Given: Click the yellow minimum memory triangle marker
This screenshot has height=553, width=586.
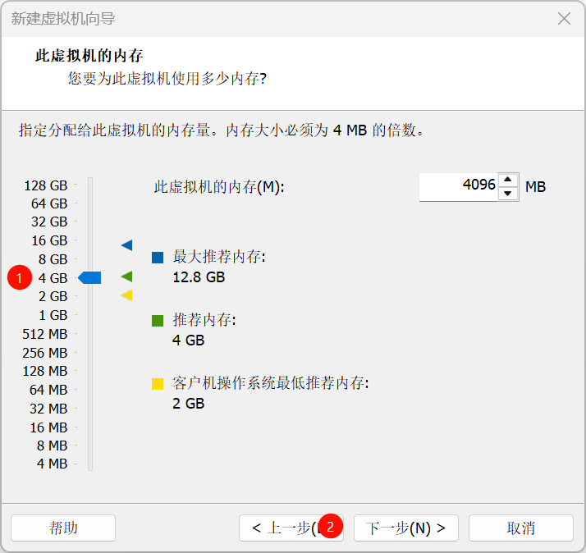Looking at the screenshot, I should click(x=126, y=295).
